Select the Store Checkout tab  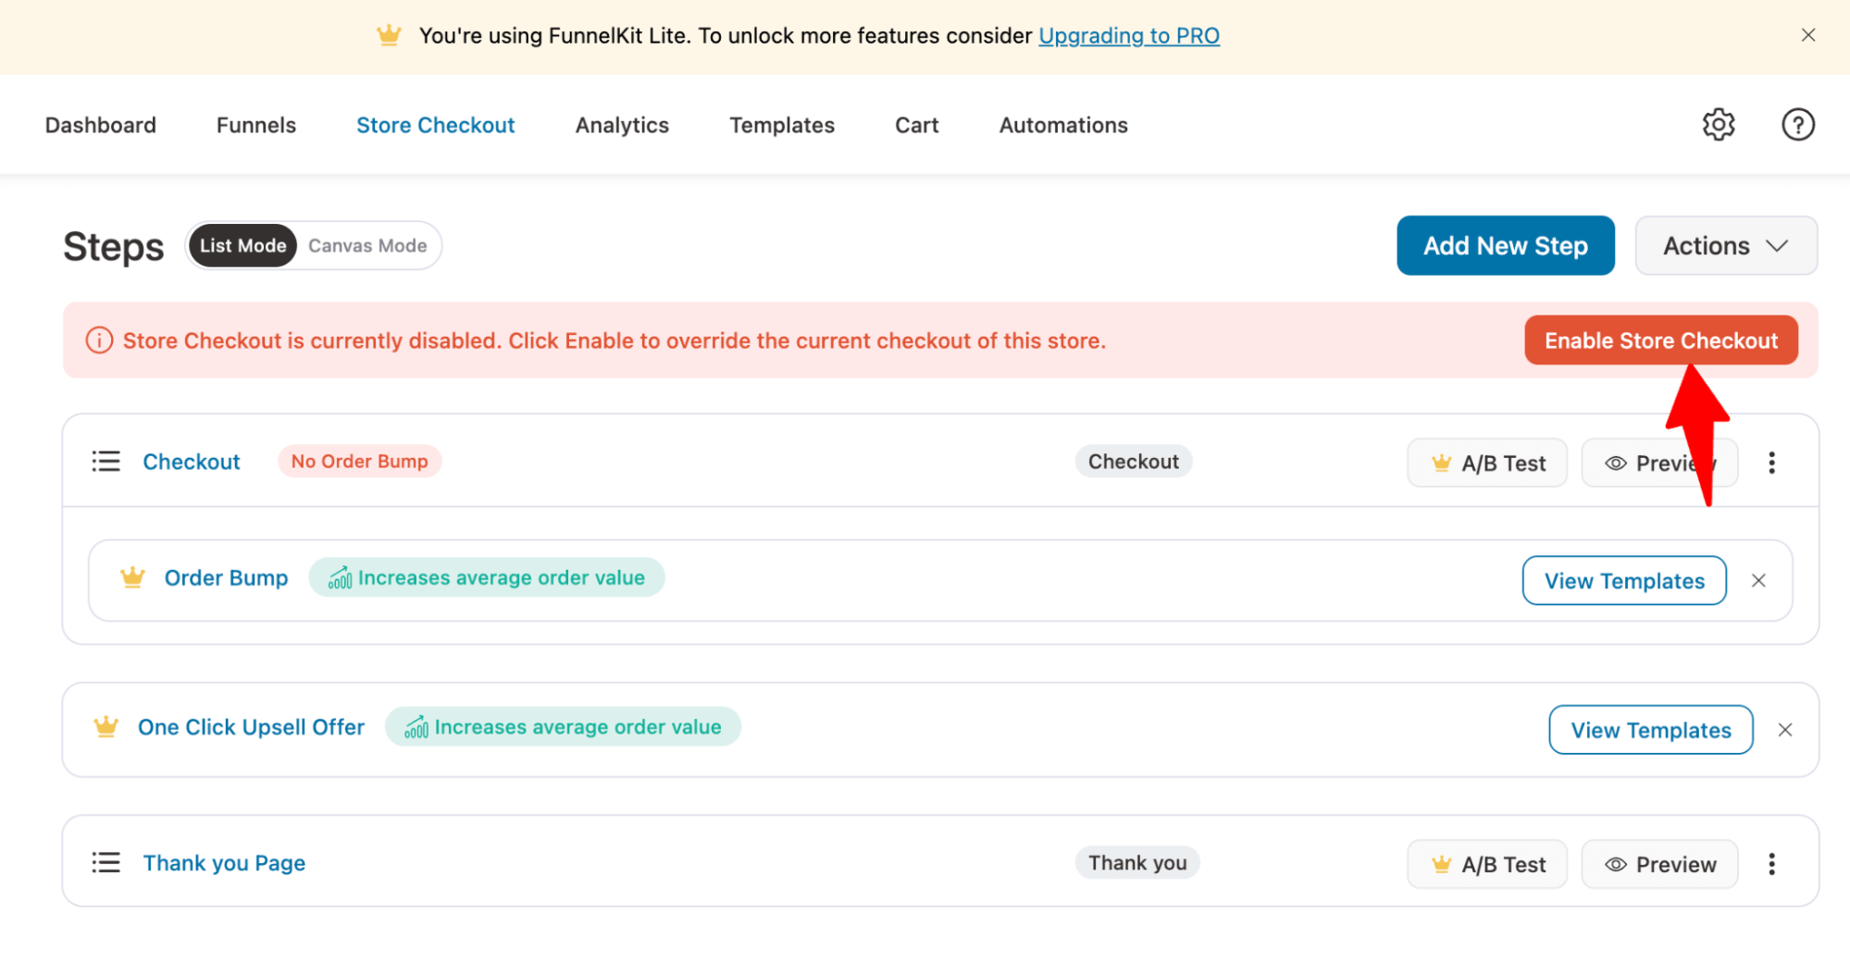[436, 125]
